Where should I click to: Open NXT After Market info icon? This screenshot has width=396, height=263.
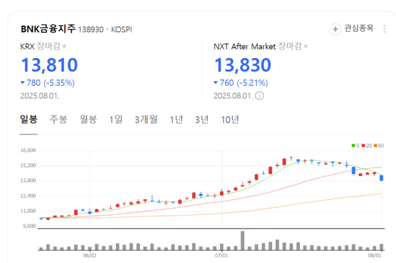point(259,96)
